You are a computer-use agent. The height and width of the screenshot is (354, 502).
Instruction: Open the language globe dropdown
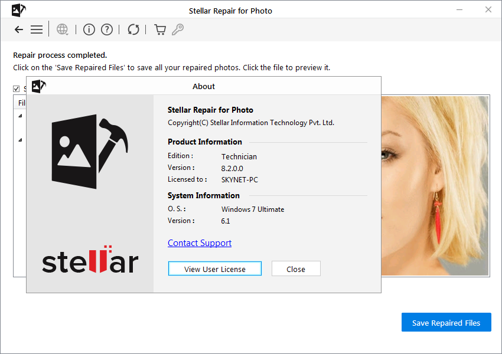[x=63, y=29]
